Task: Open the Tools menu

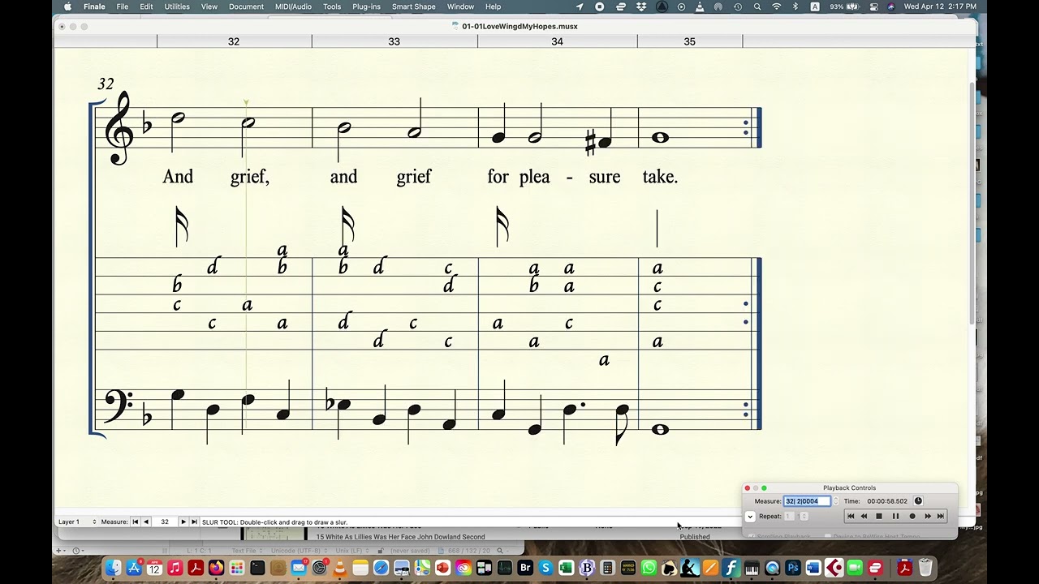Action: click(332, 6)
